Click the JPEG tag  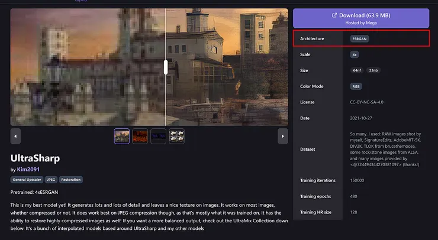point(51,180)
